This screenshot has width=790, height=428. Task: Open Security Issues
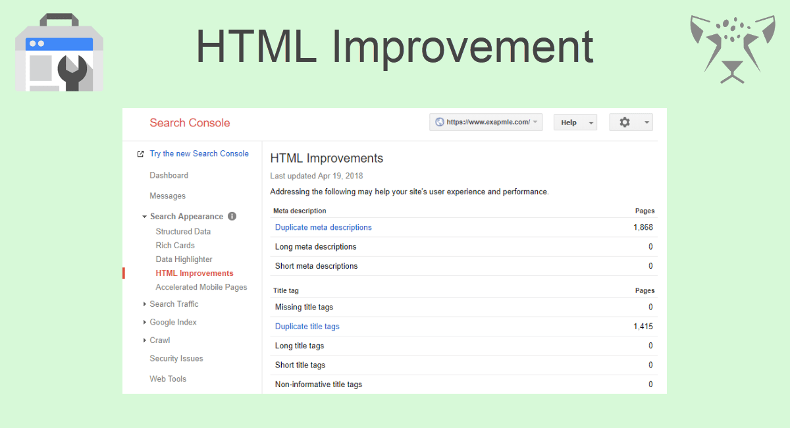pos(176,358)
